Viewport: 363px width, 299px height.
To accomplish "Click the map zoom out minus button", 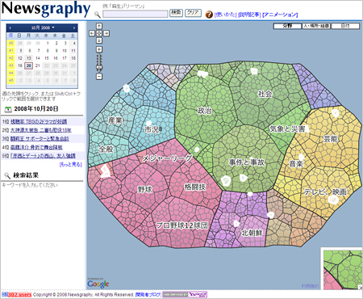I will (99, 77).
